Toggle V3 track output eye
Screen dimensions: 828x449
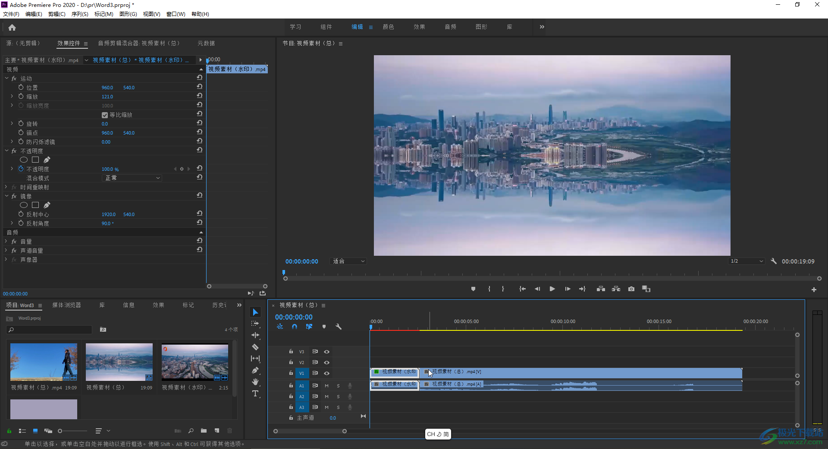[x=326, y=352]
